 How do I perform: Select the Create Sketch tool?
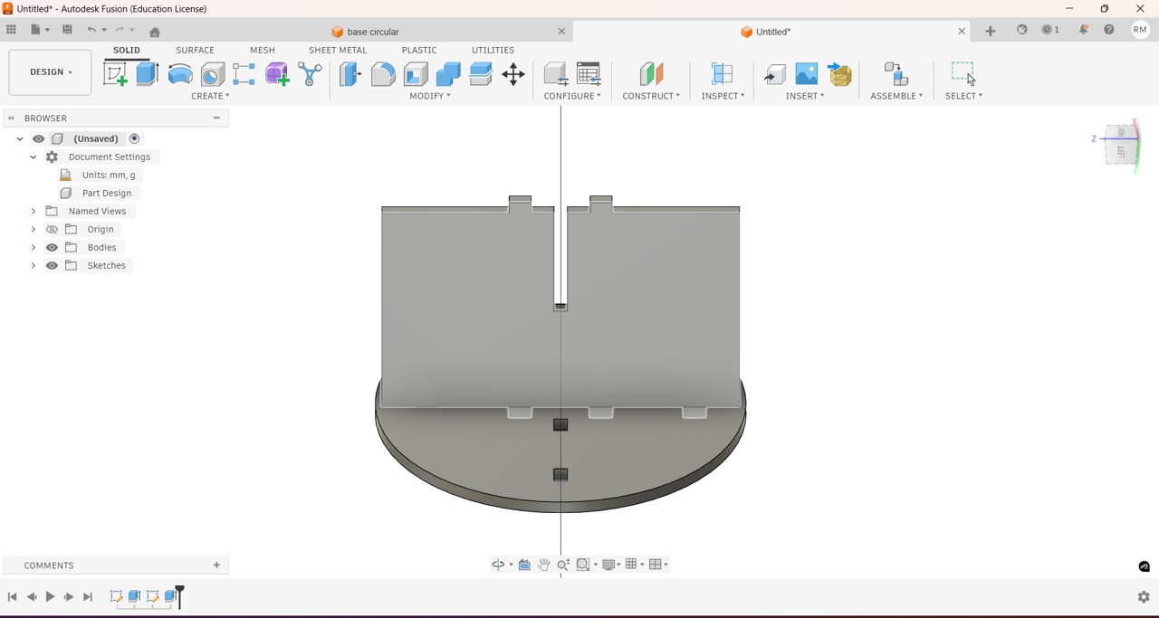tap(115, 74)
